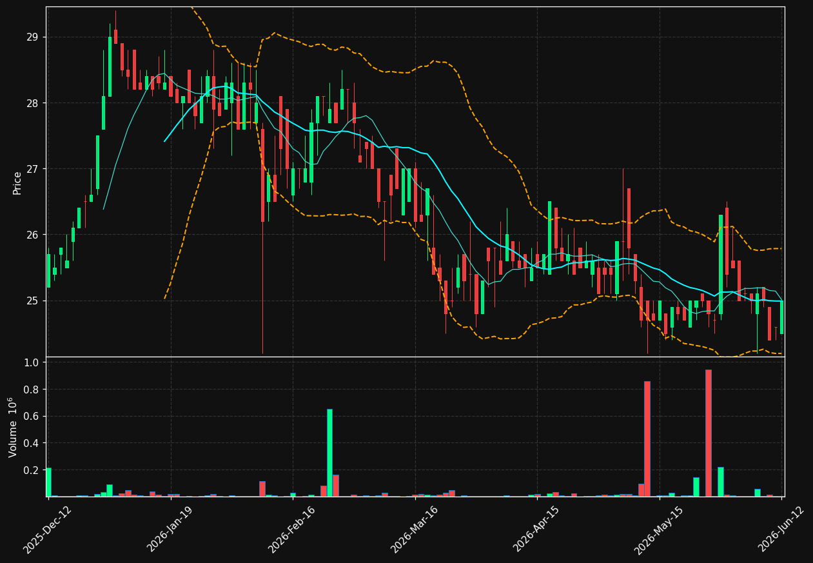Click the price axis value 28
This screenshot has width=813, height=563.
pyautogui.click(x=32, y=103)
